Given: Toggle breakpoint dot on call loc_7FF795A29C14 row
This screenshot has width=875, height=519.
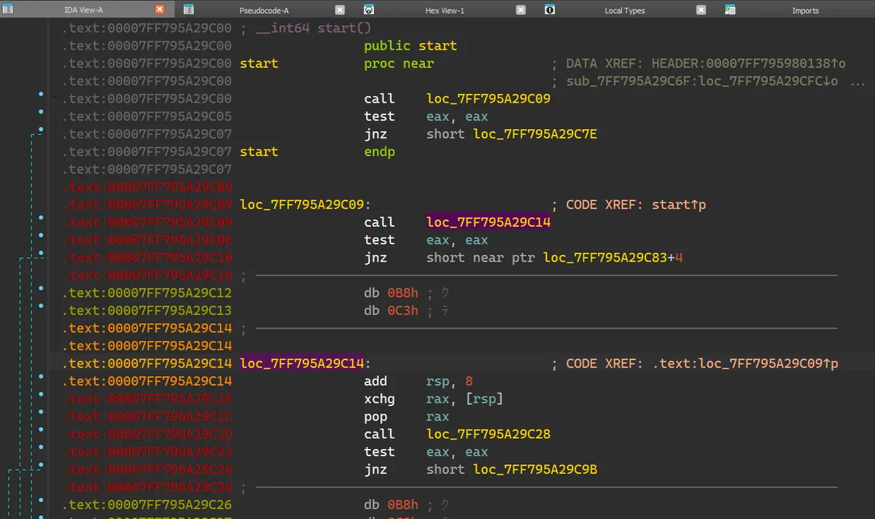Looking at the screenshot, I should (x=41, y=218).
